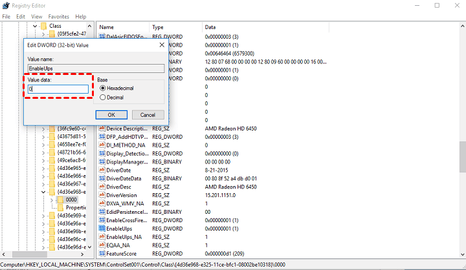Click the tree pane scroll right arrow

click(x=82, y=254)
